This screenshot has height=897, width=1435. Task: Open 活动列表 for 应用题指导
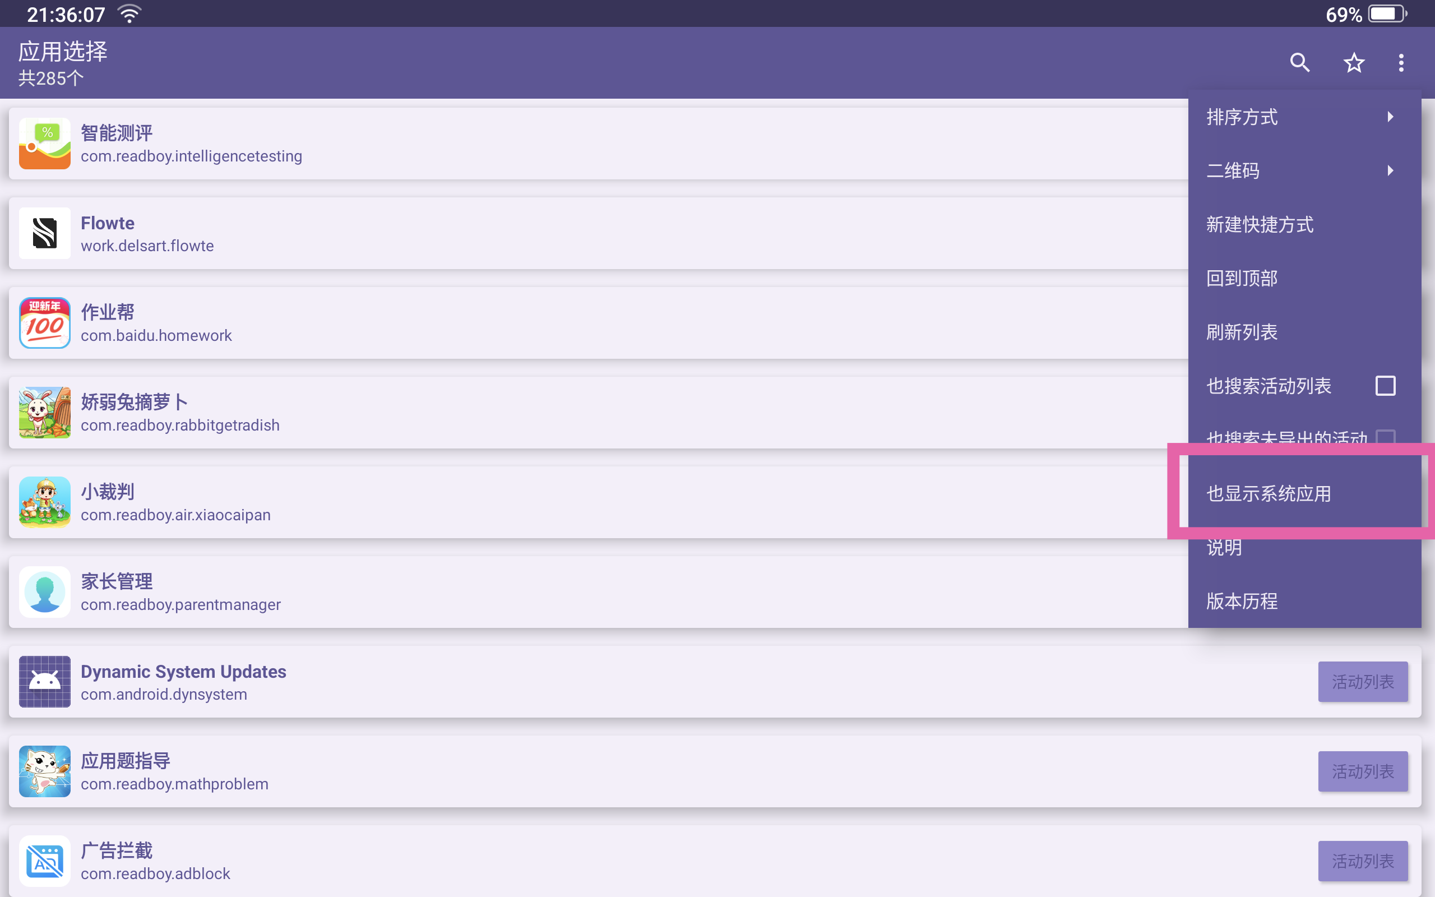(x=1363, y=771)
